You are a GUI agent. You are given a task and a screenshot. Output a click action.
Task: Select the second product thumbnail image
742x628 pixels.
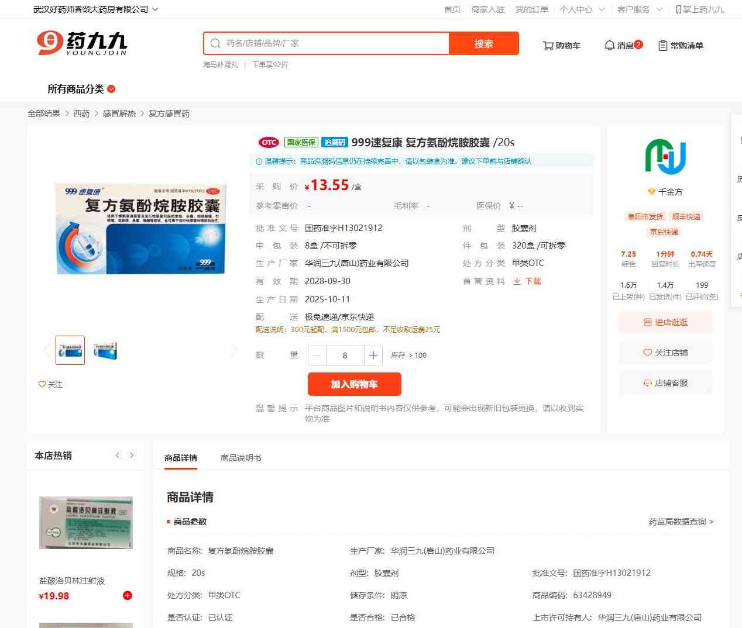pyautogui.click(x=106, y=350)
